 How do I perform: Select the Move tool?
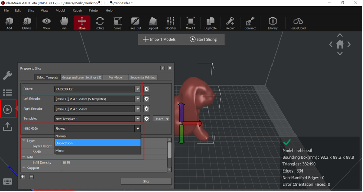click(82, 23)
